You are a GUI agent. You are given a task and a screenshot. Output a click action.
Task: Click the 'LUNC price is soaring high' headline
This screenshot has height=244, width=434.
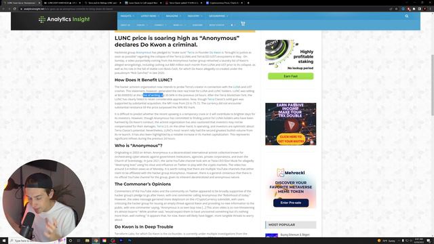[x=177, y=41]
